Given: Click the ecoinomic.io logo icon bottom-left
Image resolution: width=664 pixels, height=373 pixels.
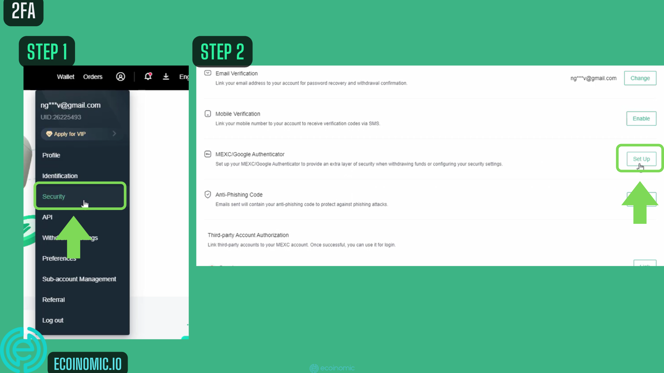Looking at the screenshot, I should [x=24, y=353].
